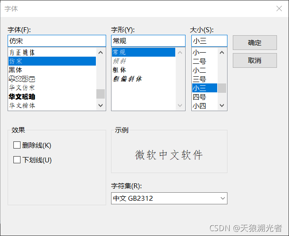
Task: Click size list scroll down arrow
Action: tap(222, 105)
